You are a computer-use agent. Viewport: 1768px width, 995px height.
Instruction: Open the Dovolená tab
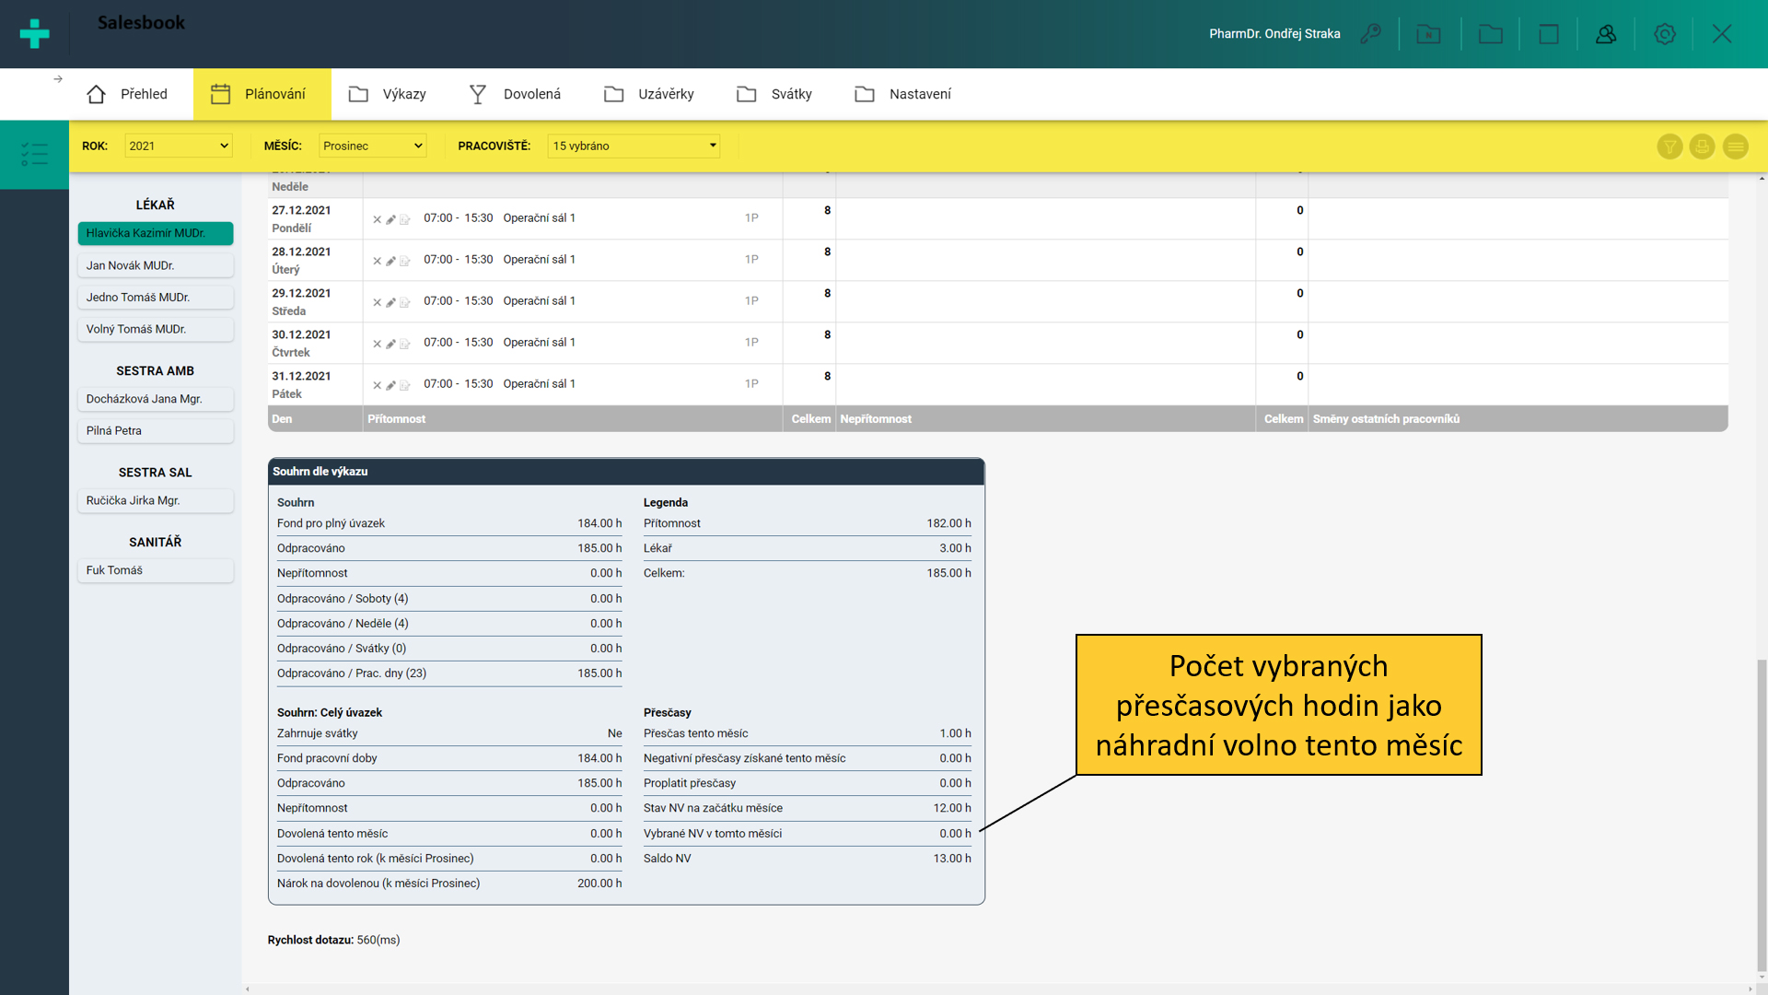point(515,94)
